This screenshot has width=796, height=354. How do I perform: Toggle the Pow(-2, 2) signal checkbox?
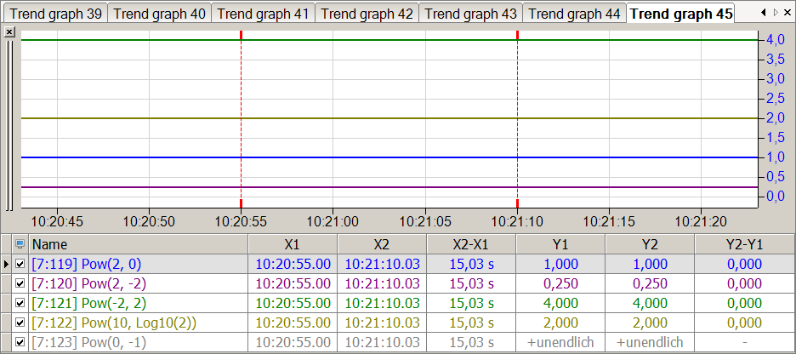(20, 303)
